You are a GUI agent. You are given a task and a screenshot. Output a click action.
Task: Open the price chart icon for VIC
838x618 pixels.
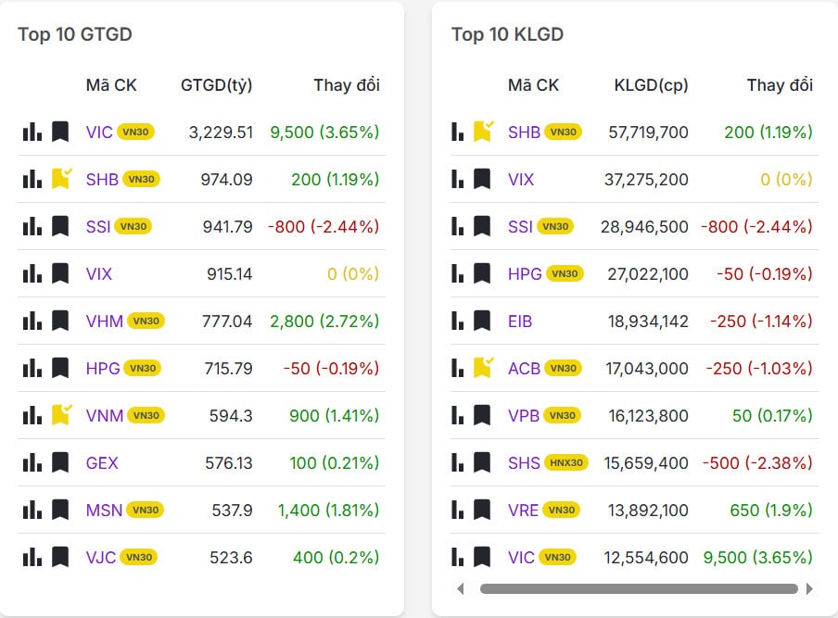click(x=32, y=132)
